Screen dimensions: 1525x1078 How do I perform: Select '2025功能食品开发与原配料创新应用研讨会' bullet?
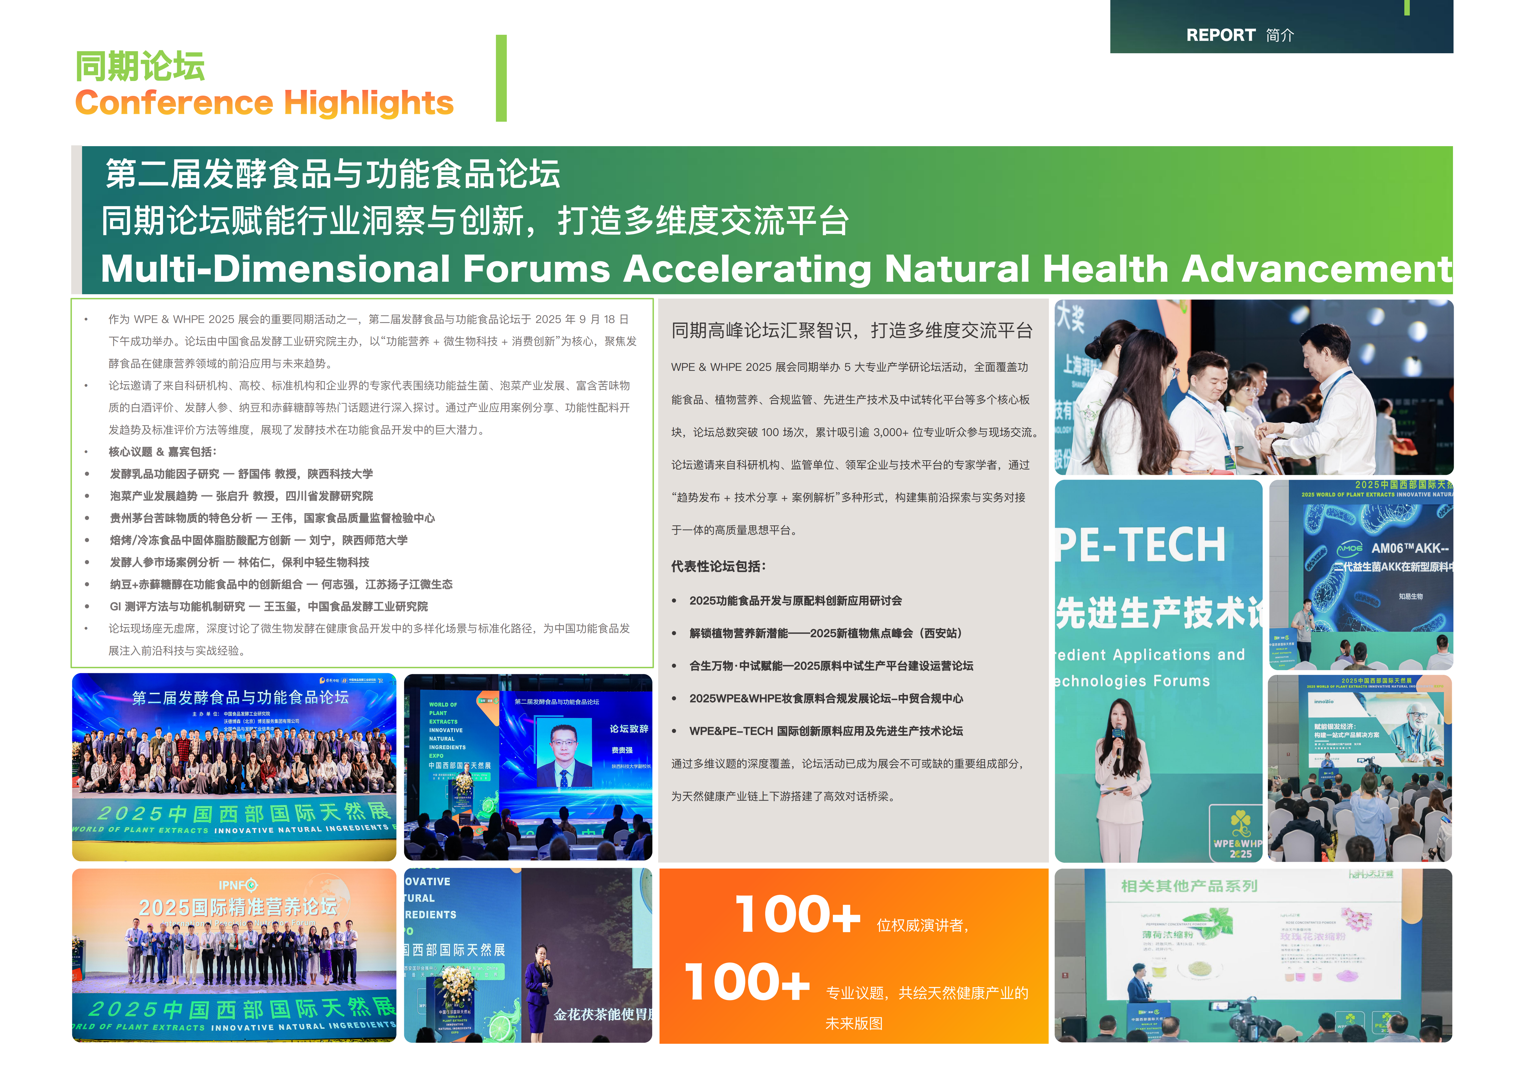(x=795, y=600)
